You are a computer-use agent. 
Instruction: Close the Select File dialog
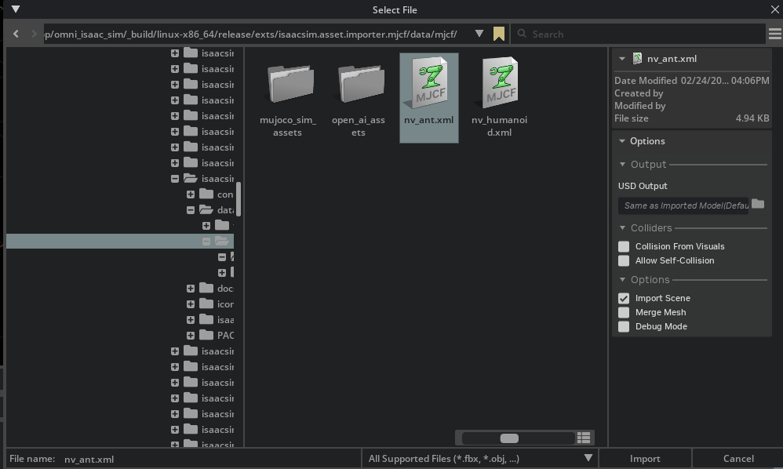[x=775, y=9]
